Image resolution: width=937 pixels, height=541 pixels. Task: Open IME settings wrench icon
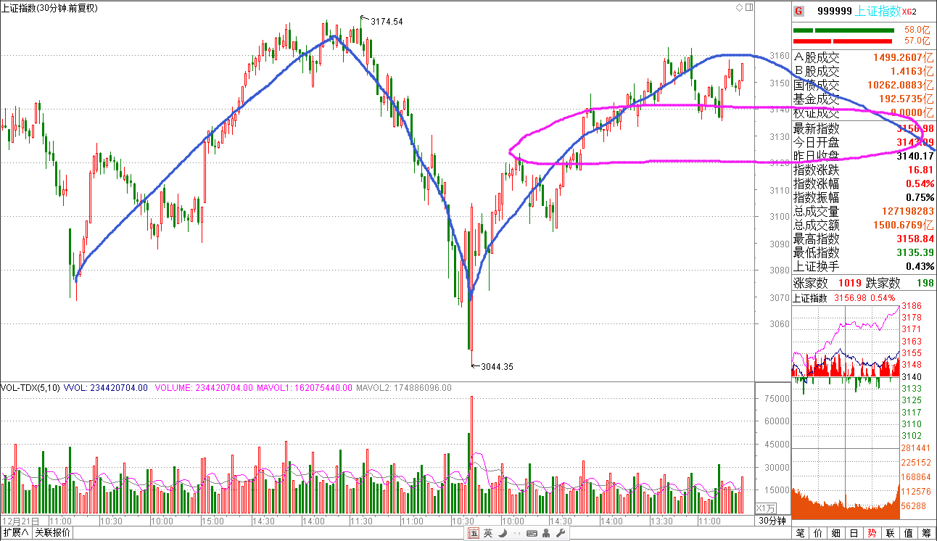pos(561,534)
